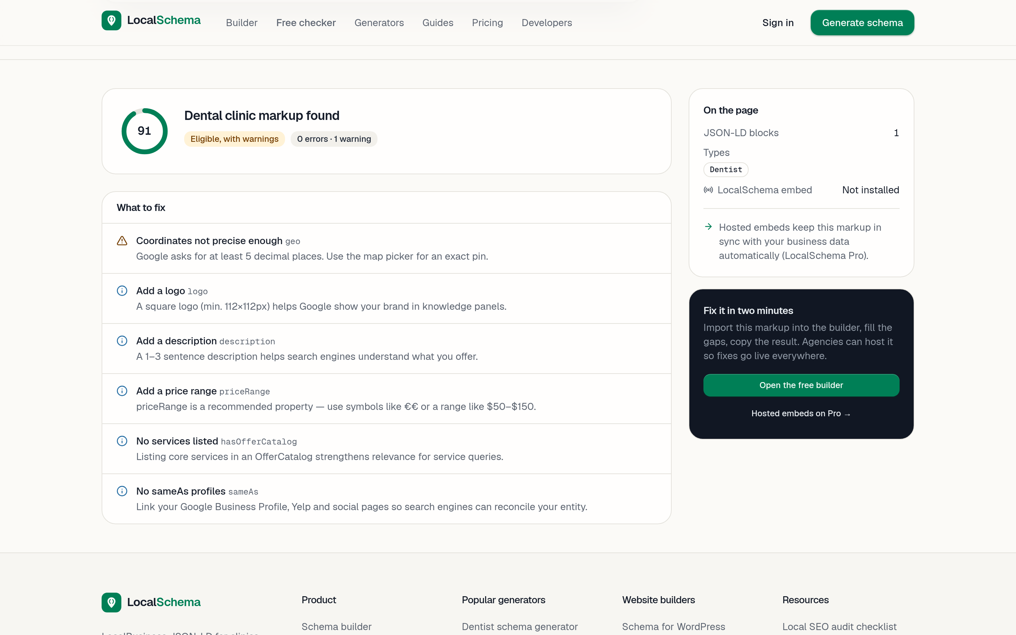Click the Add a logo issue title
Image resolution: width=1016 pixels, height=635 pixels.
pos(161,291)
